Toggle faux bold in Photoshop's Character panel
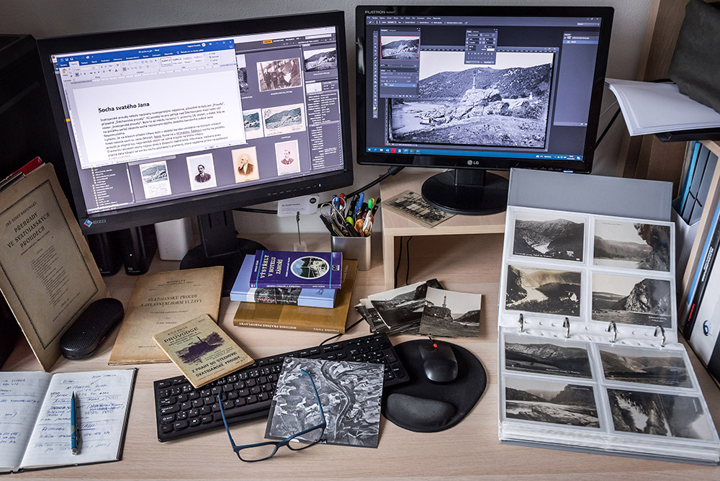Screen dimensions: 720x481 (469, 54)
